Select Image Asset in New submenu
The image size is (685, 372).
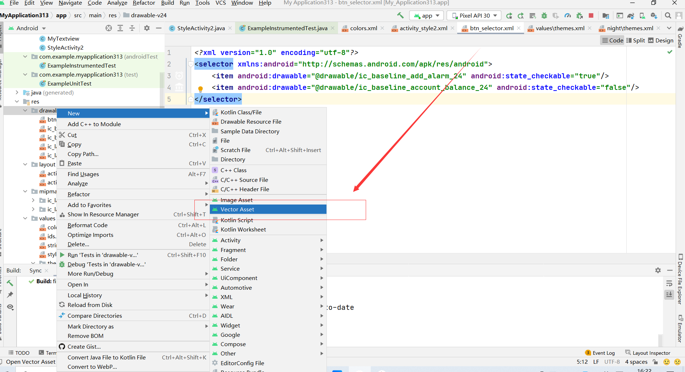268,200
